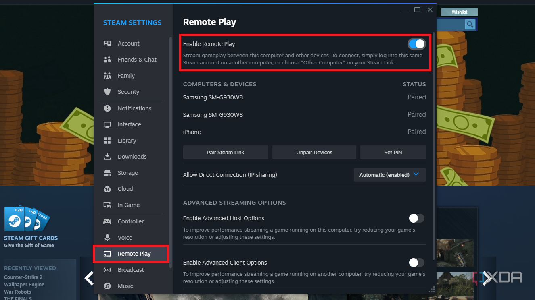Screen dimensions: 535x300
Task: Click Steam Gift Cards promo link
Action: 31,238
